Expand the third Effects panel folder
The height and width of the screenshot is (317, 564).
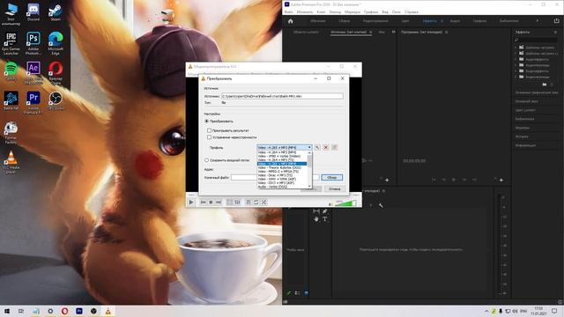pos(516,59)
